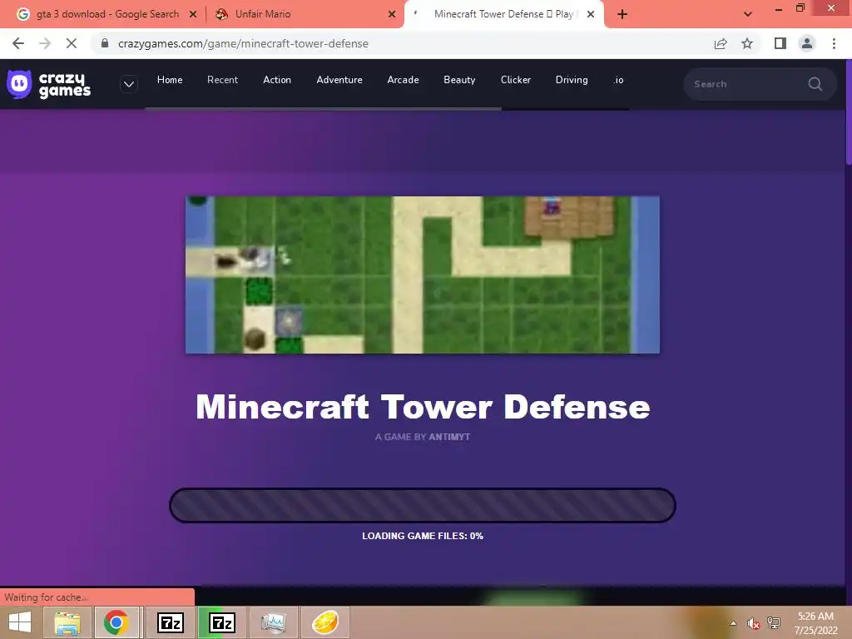Click the Loading Game Files text
The width and height of the screenshot is (852, 639).
pyautogui.click(x=423, y=536)
